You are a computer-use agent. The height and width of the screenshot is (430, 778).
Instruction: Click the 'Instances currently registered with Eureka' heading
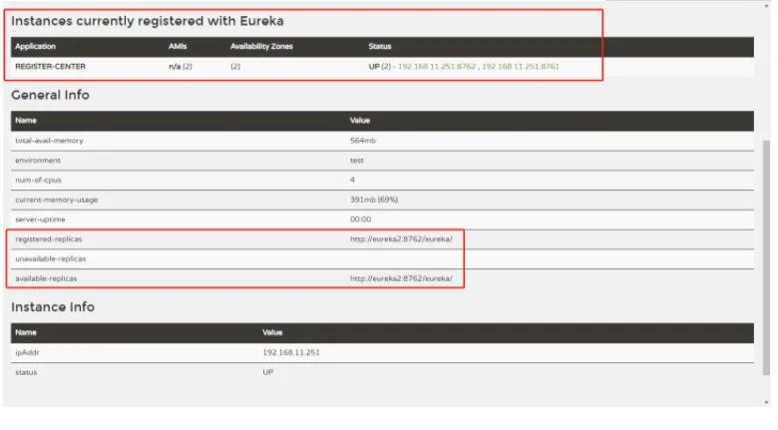[148, 21]
